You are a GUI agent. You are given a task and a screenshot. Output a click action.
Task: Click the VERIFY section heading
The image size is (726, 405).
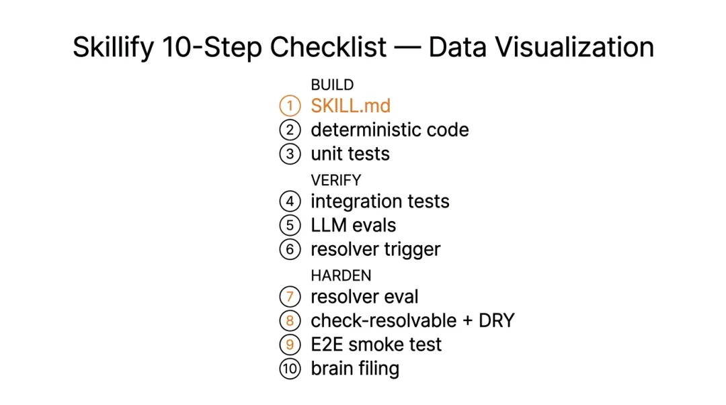[x=335, y=180]
